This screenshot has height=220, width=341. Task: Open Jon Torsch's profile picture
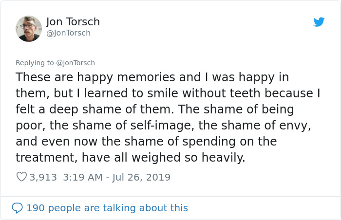click(x=29, y=29)
